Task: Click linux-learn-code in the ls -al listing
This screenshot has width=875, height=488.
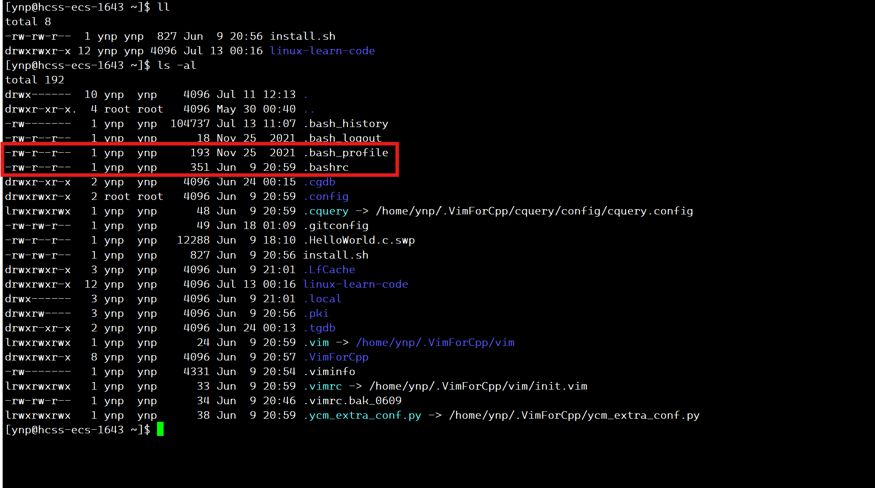Action: (x=356, y=285)
